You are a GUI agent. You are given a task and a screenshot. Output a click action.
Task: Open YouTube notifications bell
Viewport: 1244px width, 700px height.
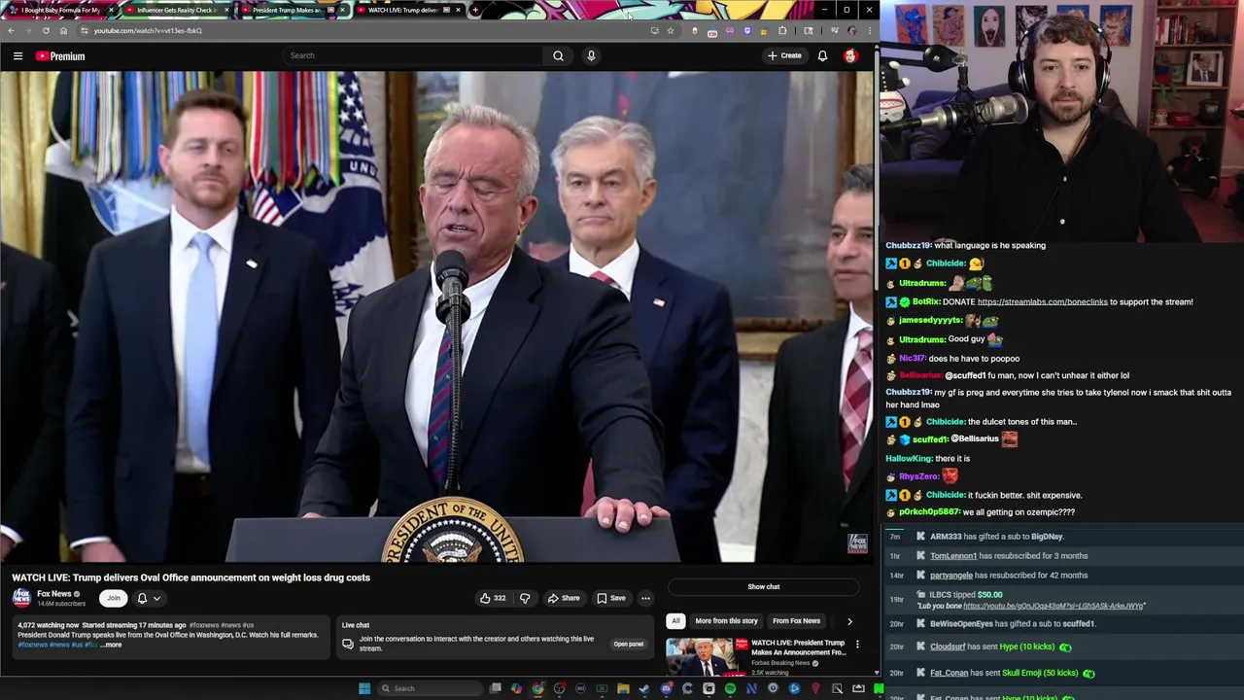pyautogui.click(x=822, y=55)
